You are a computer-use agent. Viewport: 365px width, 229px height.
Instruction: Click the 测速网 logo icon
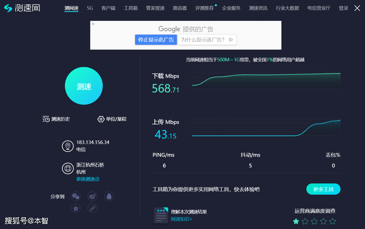click(8, 8)
